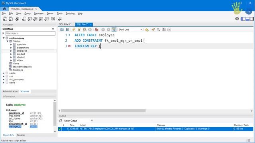This screenshot has height=143, width=255.
Task: Toggle word wrapping in editor
Action: (x=169, y=29)
